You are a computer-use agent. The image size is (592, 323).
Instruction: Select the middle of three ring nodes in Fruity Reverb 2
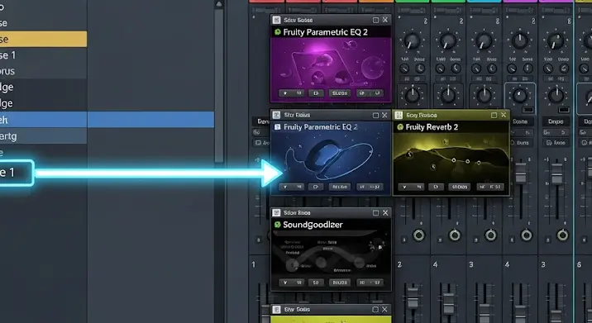pos(467,162)
